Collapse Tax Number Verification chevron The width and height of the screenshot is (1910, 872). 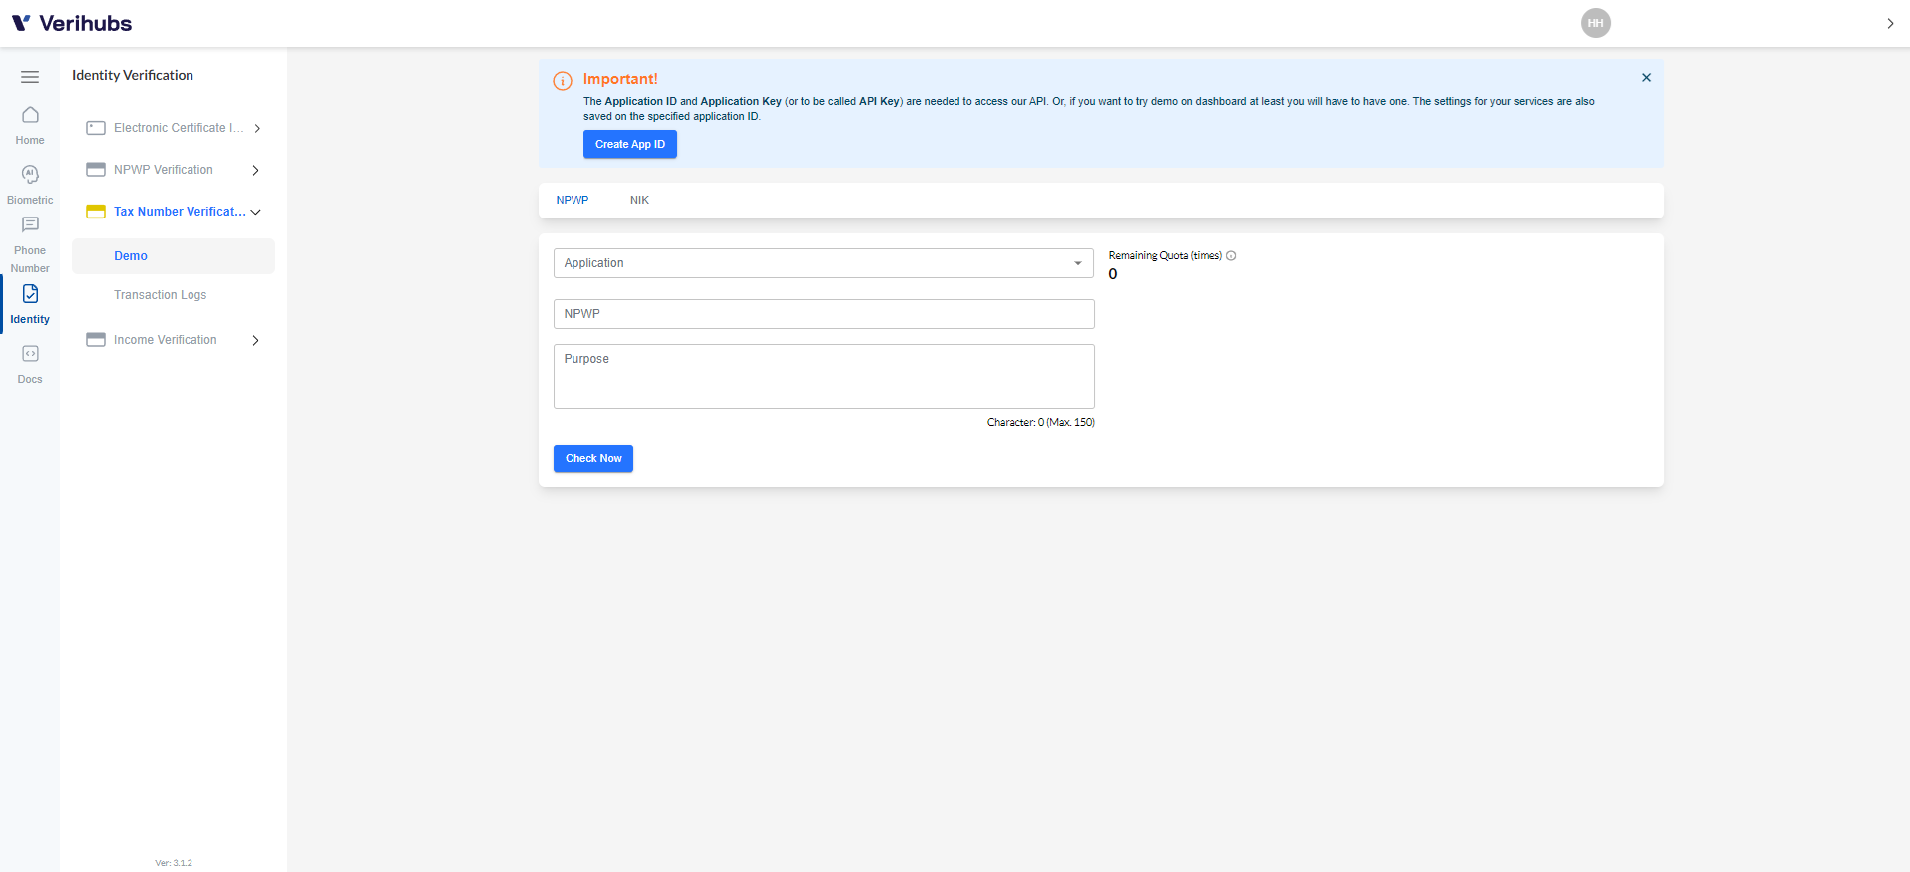pos(256,212)
